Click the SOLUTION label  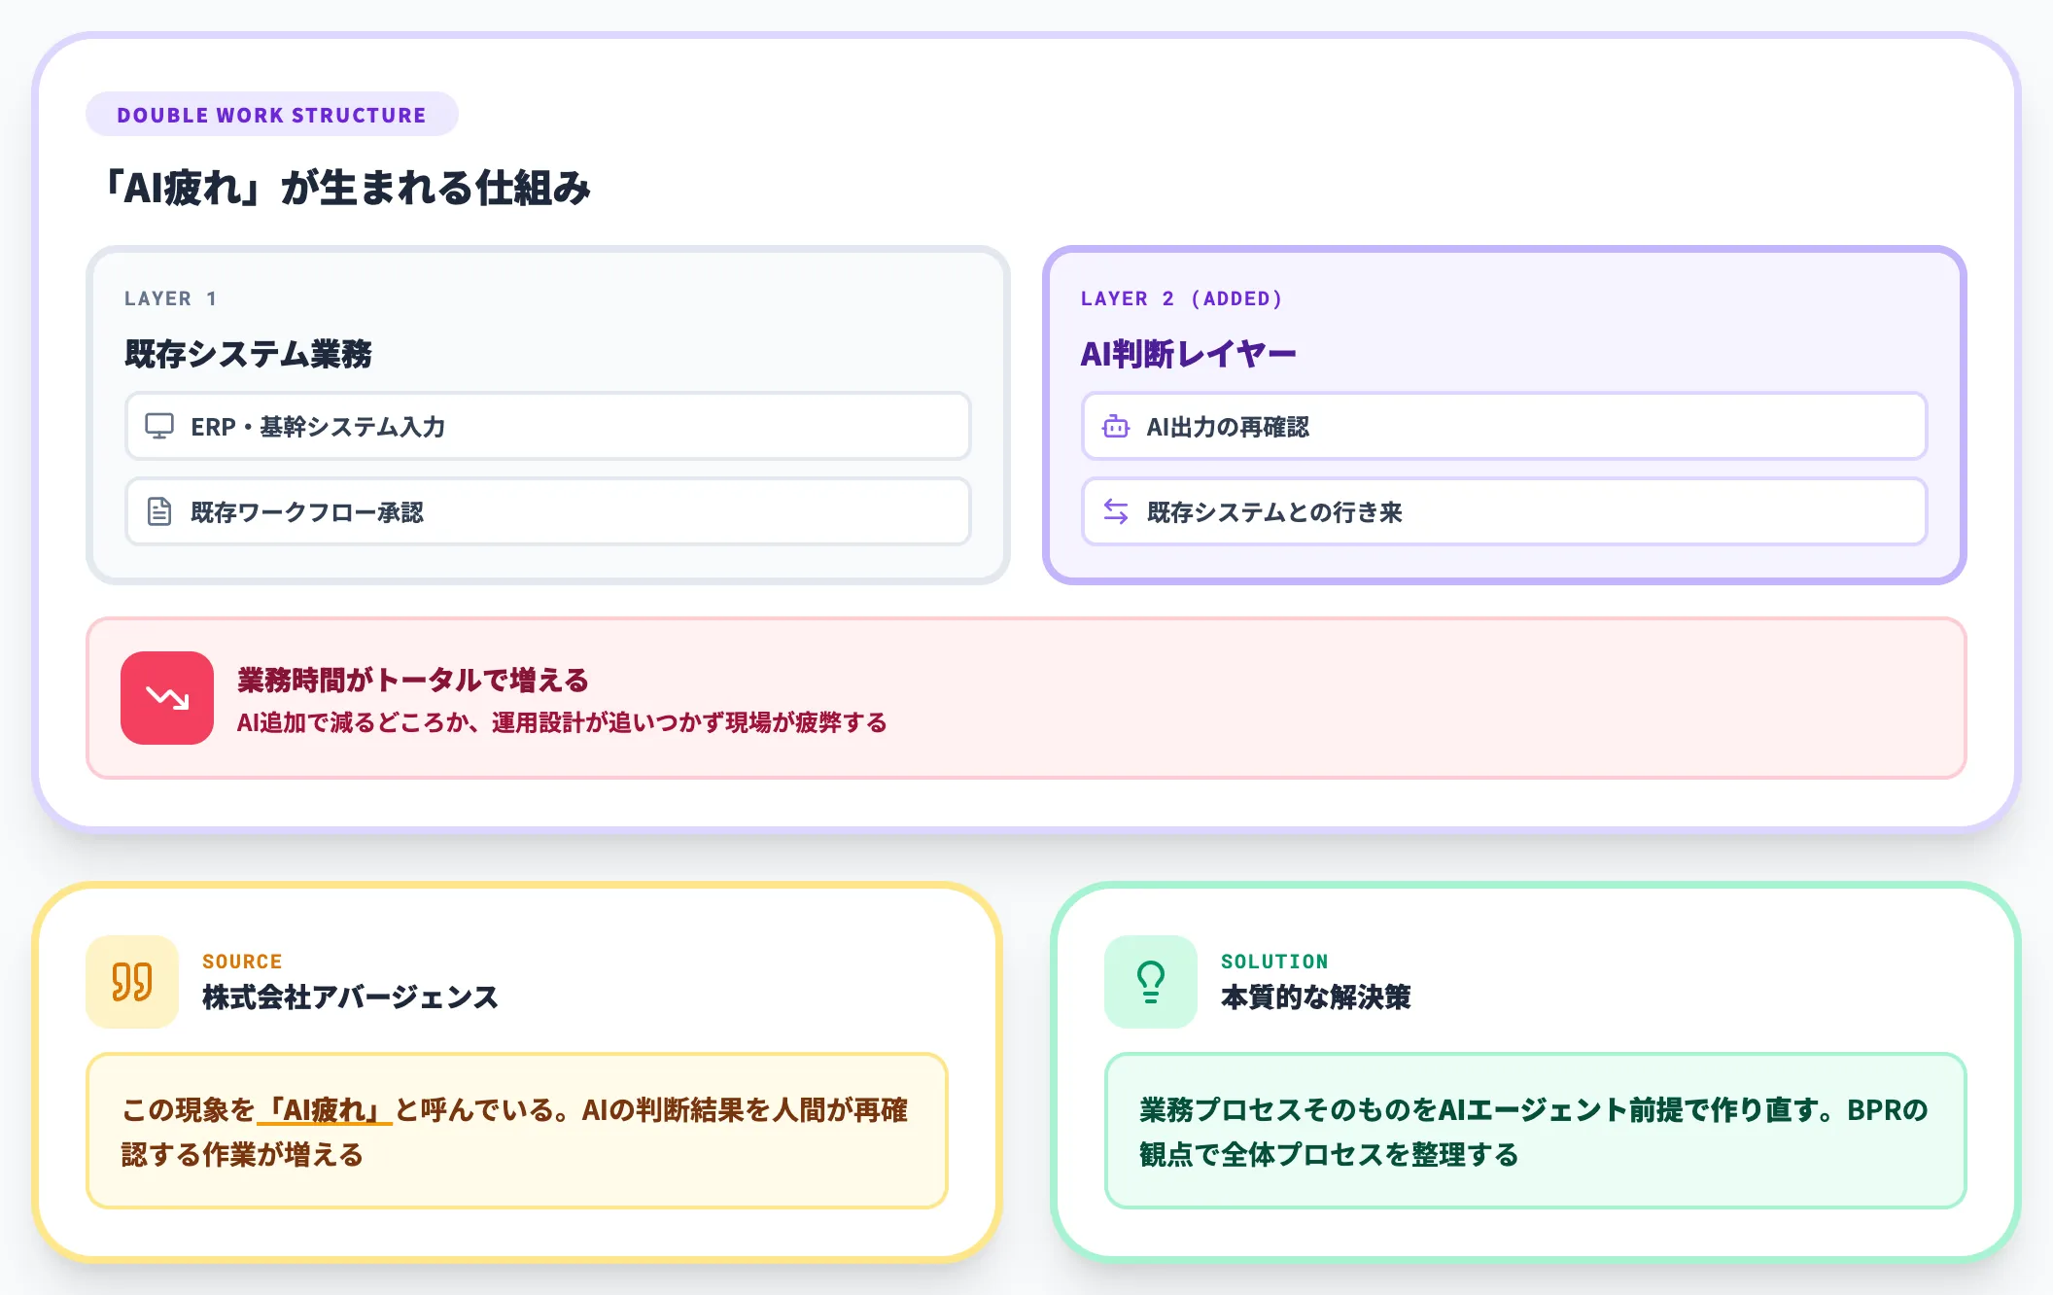coord(1274,962)
